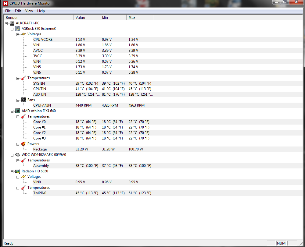Collapse the Radeon Temperatures group
The height and width of the screenshot is (247, 305).
[x=18, y=188]
